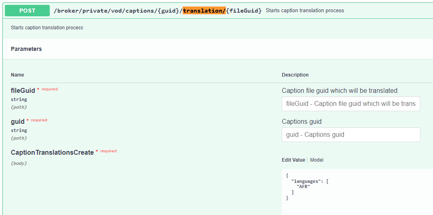Image resolution: width=433 pixels, height=215 pixels.
Task: Click the guid parameter name
Action: [18, 121]
